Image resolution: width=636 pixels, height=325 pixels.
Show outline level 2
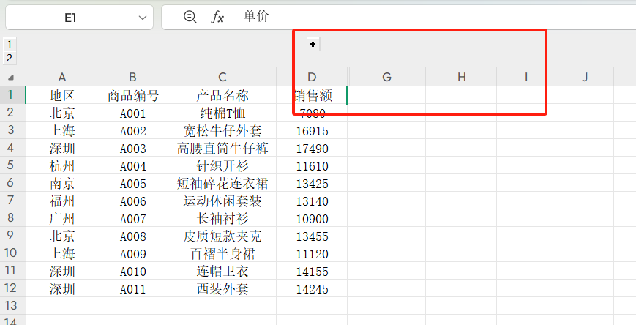[10, 58]
